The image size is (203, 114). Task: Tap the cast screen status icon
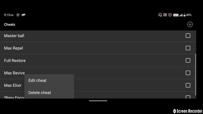coord(165,15)
